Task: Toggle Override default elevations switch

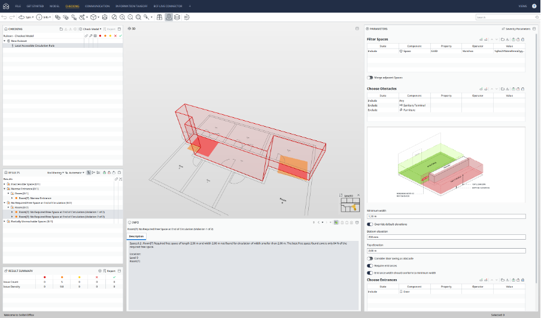Action: click(370, 224)
